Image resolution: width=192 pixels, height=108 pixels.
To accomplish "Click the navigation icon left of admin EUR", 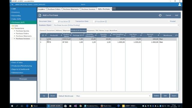I will (x=12, y=4).
